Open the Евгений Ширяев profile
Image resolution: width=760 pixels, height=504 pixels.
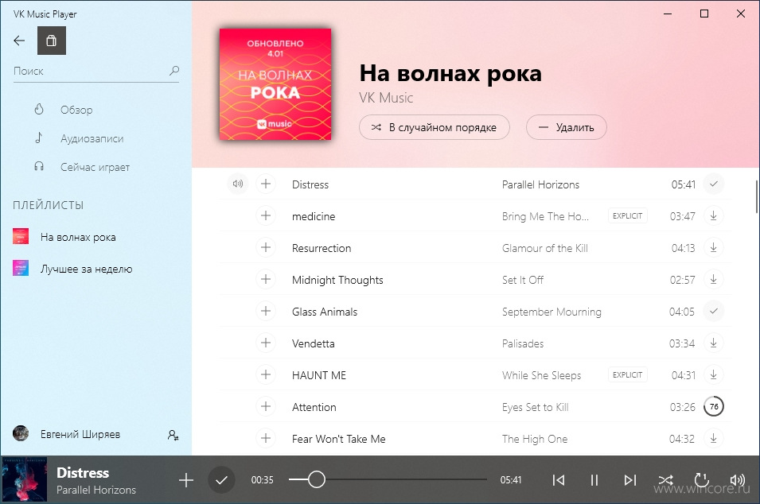coord(80,434)
